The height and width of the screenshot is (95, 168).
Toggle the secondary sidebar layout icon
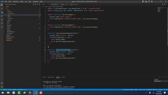(x=149, y=1)
